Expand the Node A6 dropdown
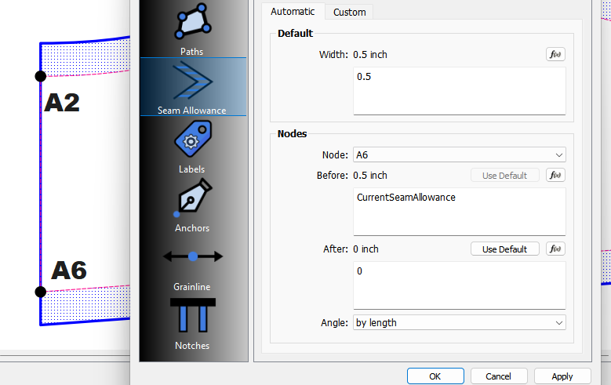611x385 pixels. (x=459, y=155)
